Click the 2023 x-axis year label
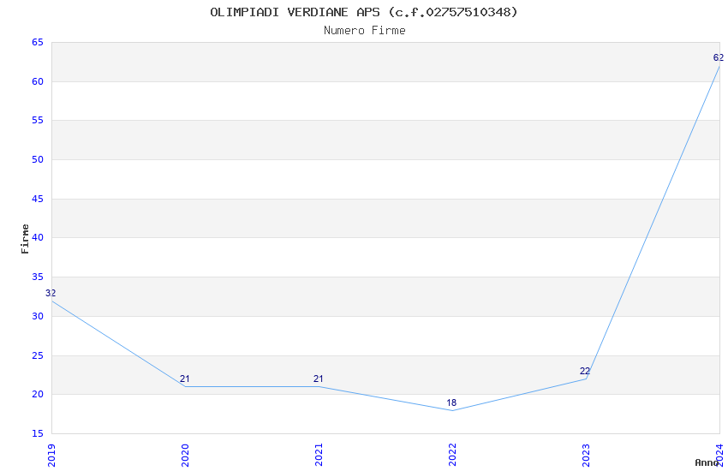The image size is (728, 471). (586, 456)
